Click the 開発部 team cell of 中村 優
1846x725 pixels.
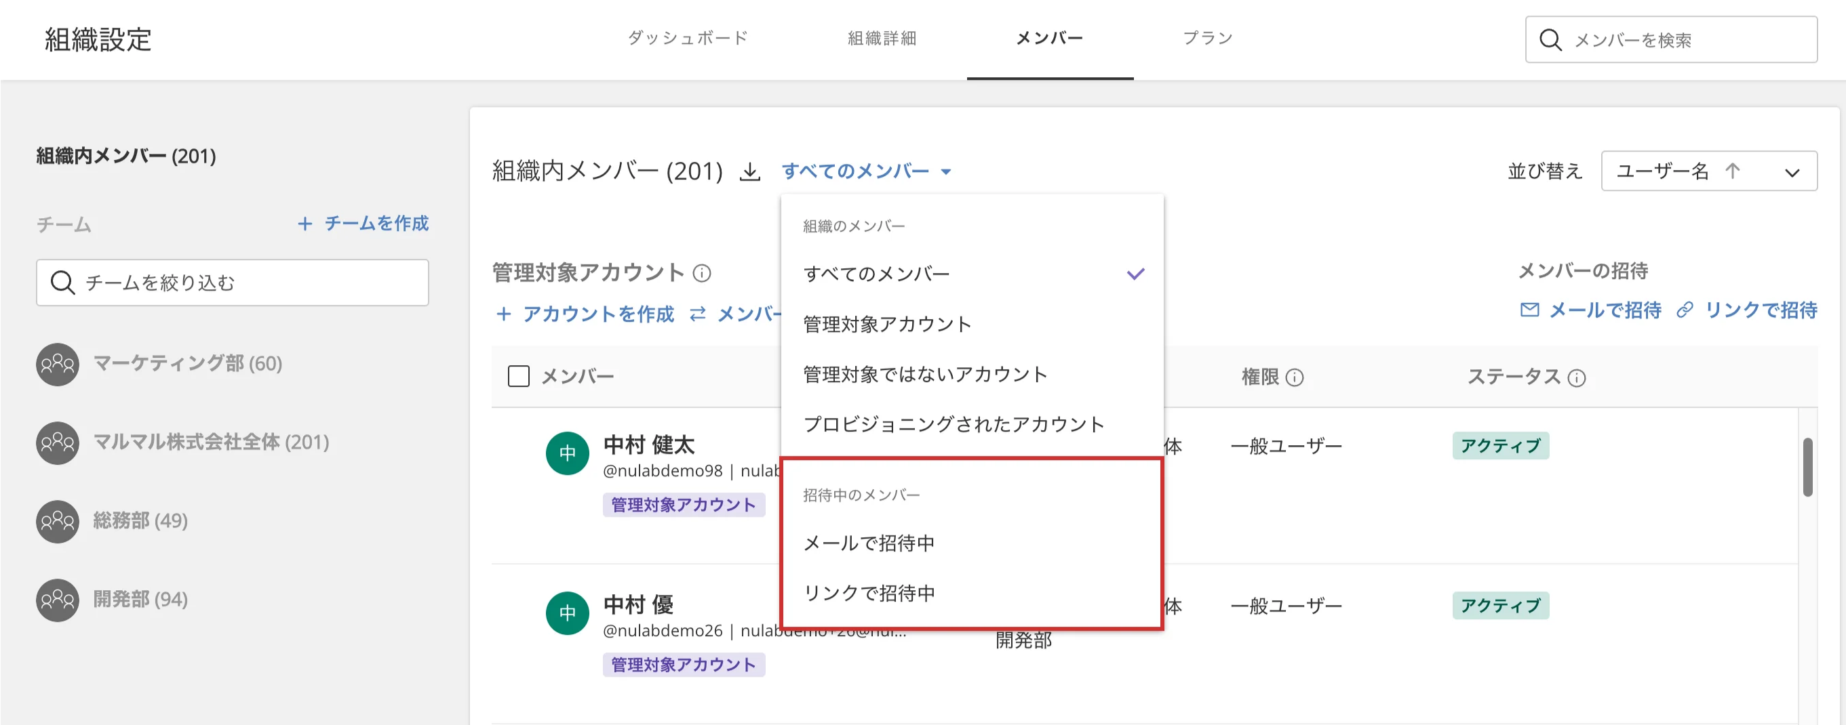point(1023,640)
